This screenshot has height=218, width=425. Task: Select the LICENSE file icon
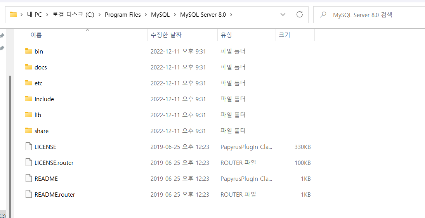(x=29, y=147)
